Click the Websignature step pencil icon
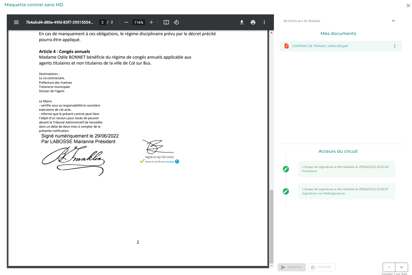This screenshot has width=412, height=275. (x=286, y=191)
